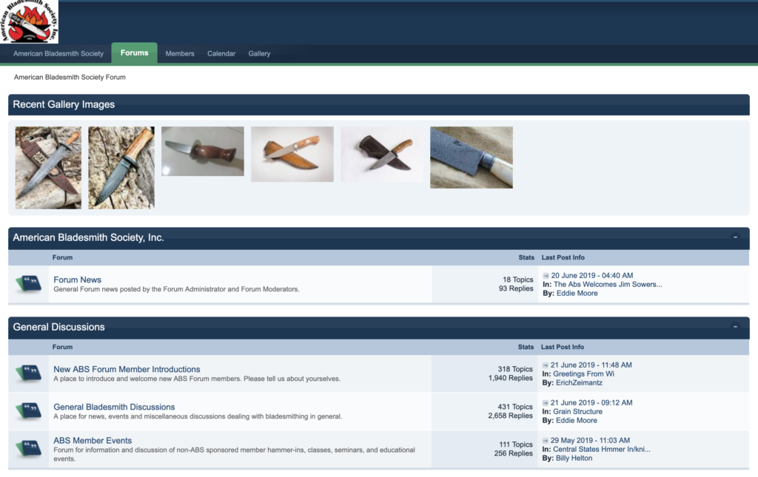Click the New ABS Forum Member Introductions icon

point(29,373)
